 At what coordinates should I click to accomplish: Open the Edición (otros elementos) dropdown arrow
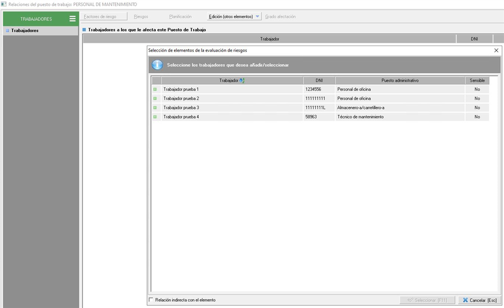coord(258,17)
